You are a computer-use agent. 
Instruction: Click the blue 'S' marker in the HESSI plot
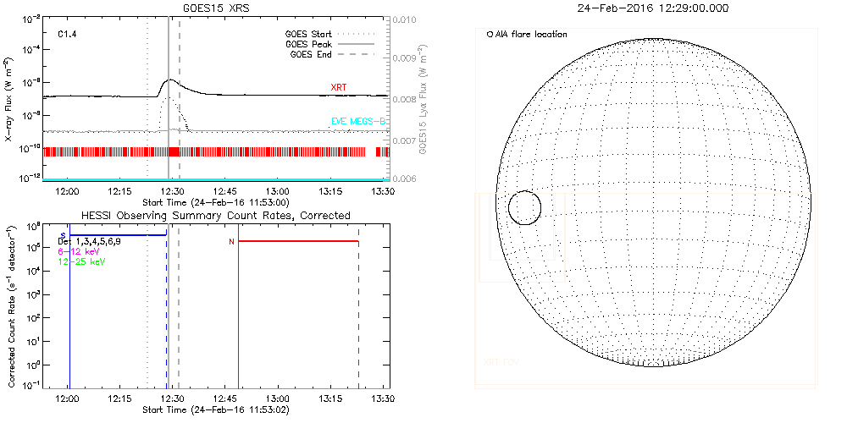63,235
